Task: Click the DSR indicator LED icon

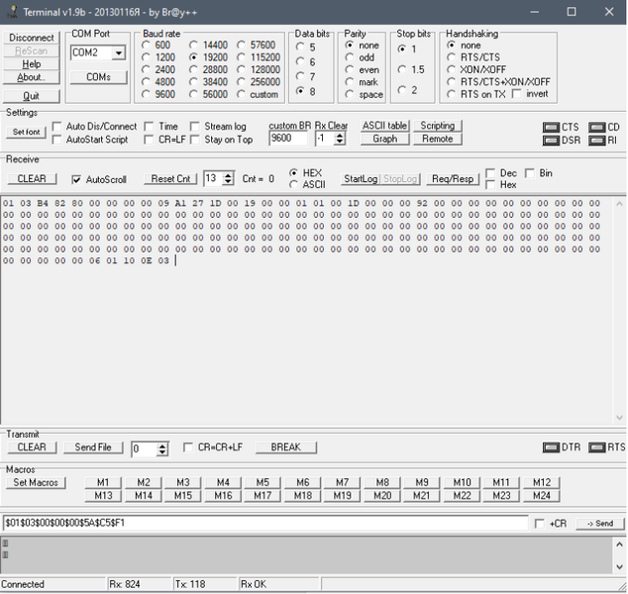Action: coord(551,141)
